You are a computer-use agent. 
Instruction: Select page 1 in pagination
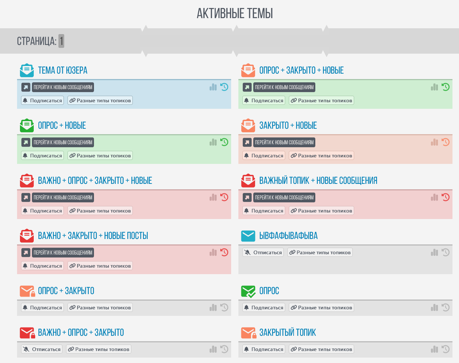click(61, 41)
